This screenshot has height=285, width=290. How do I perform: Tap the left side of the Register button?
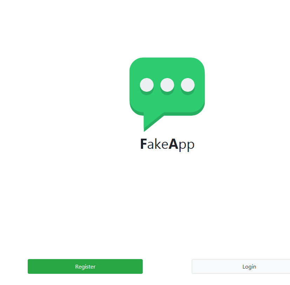pos(37,266)
